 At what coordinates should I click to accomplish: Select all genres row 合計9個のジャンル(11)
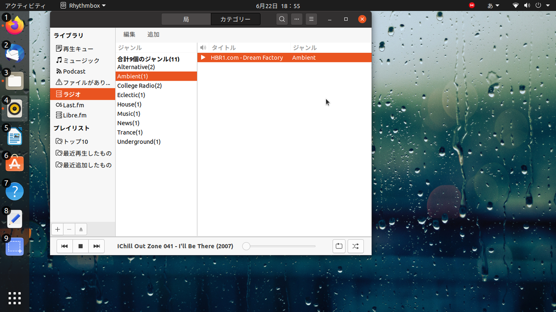(x=156, y=59)
